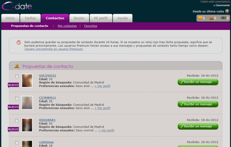Select checkbox for UVLDVD22
The image size is (231, 147).
17,76
